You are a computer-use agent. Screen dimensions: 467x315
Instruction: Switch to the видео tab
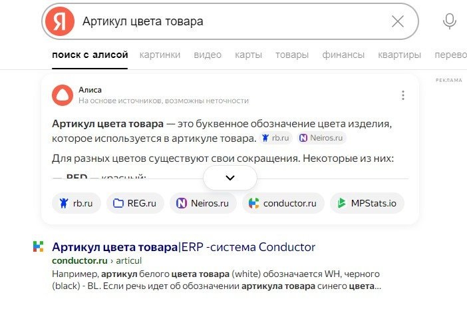208,55
